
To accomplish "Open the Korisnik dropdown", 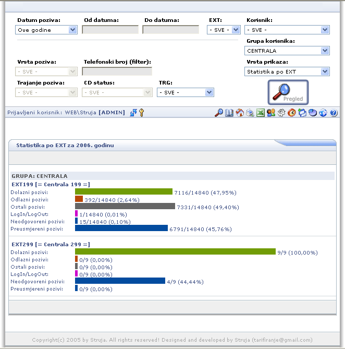I will click(287, 30).
